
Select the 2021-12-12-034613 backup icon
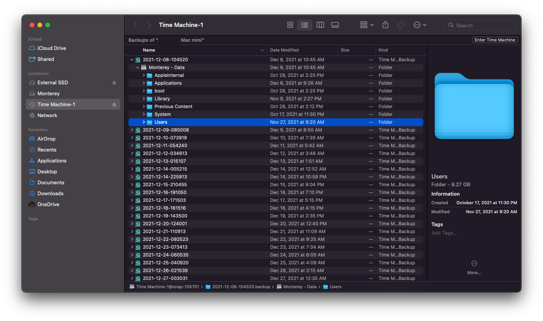pyautogui.click(x=138, y=153)
